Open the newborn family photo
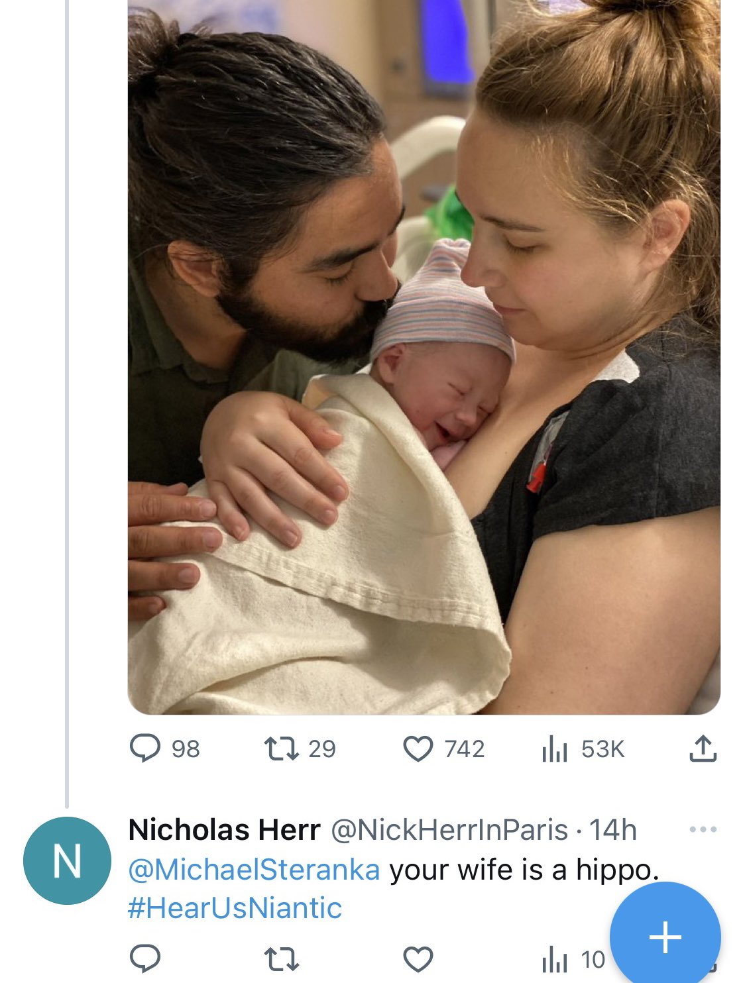Viewport: 745px width, 983px height. click(424, 358)
